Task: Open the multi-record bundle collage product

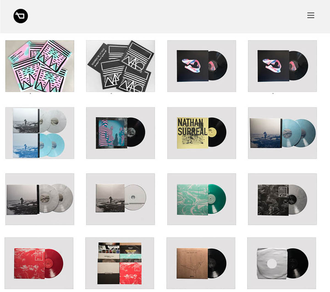Action: [120, 263]
